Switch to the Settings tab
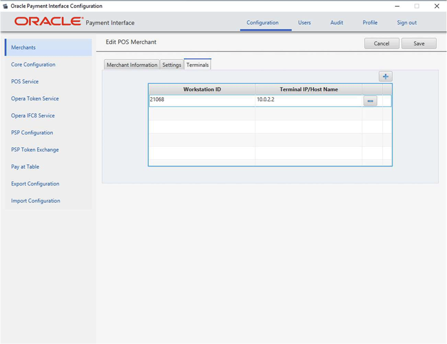Viewport: 447px width, 344px height. tap(172, 65)
